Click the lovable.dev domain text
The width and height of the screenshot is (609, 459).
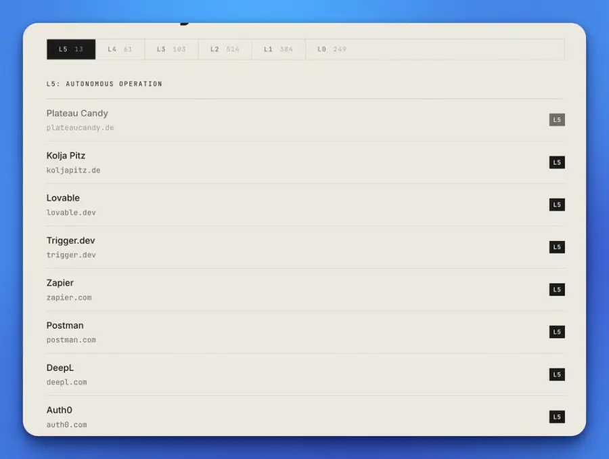pyautogui.click(x=71, y=213)
